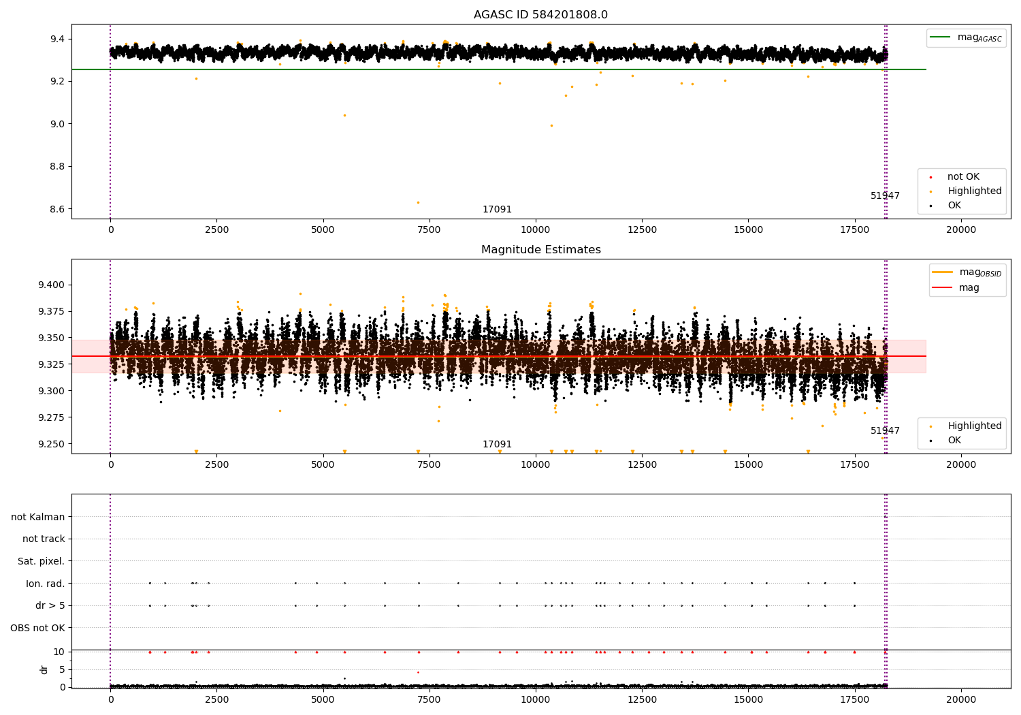
Task: Select 'Highlighted' legend entry in top plot
Action: 974,191
